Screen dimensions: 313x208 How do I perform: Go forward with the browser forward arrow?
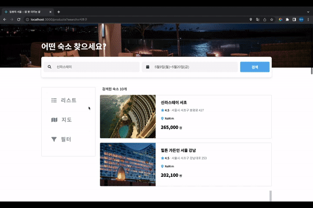pyautogui.click(x=12, y=20)
